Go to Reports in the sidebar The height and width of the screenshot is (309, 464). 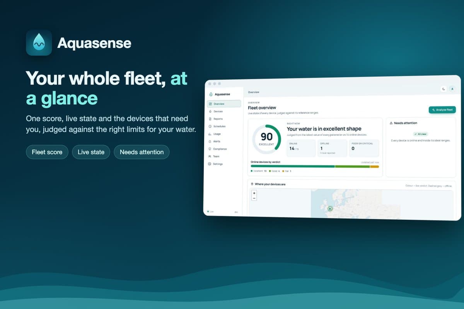click(224, 119)
